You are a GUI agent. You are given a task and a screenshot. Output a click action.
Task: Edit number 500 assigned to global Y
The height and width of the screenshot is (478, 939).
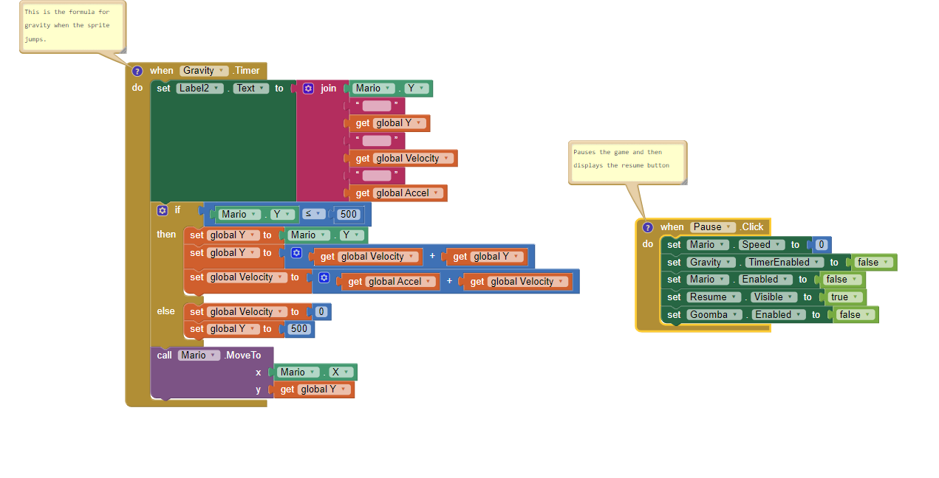pyautogui.click(x=298, y=329)
